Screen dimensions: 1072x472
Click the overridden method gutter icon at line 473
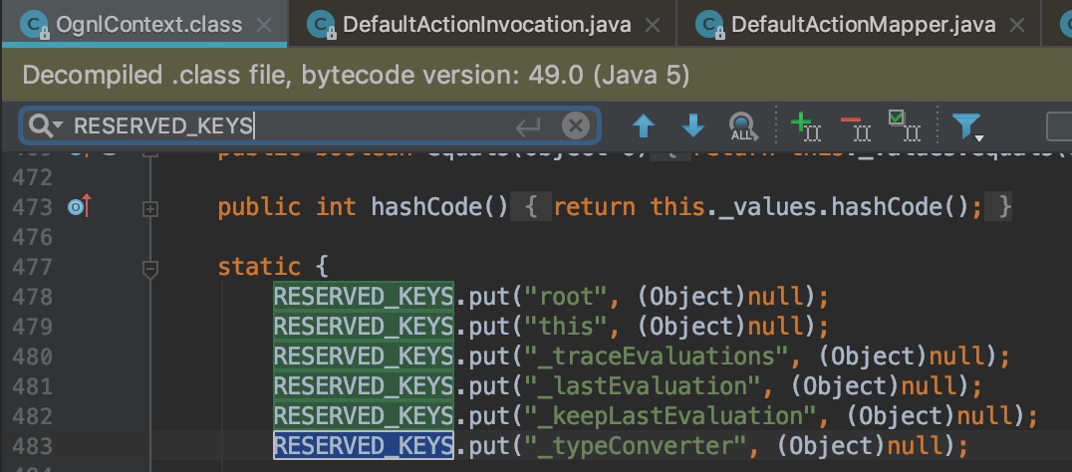(80, 207)
